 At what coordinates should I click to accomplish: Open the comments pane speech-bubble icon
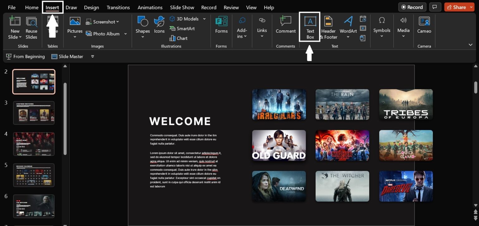[x=435, y=7]
